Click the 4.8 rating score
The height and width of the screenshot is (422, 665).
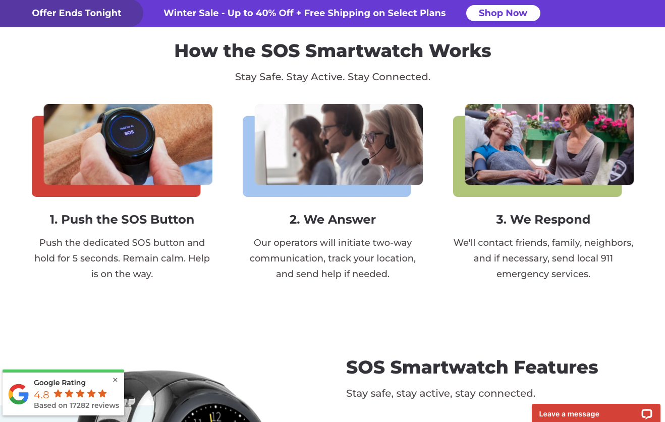41,395
